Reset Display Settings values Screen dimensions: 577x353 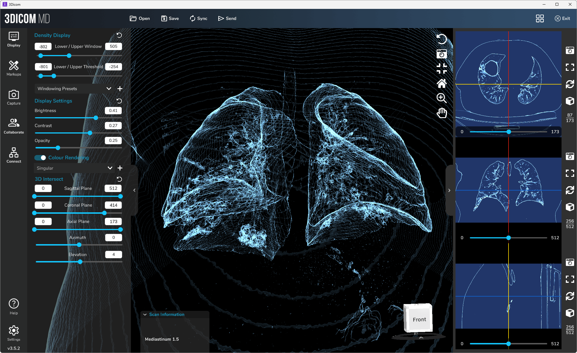(119, 101)
